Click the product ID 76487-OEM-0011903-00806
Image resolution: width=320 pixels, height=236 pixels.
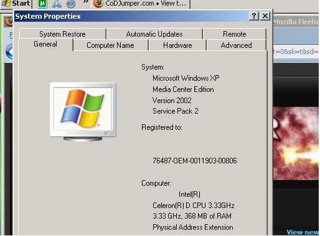click(x=195, y=161)
